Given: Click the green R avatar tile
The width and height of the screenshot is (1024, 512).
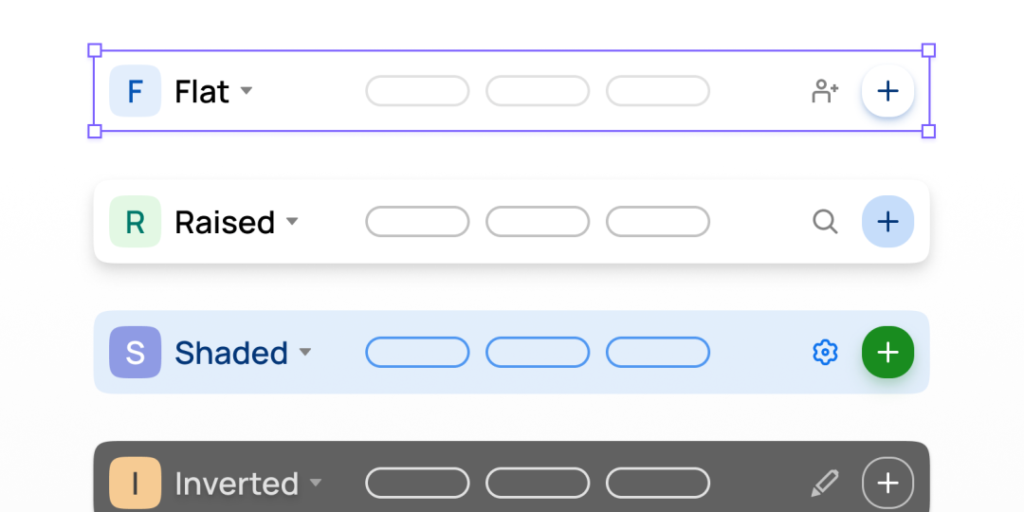Looking at the screenshot, I should (136, 221).
